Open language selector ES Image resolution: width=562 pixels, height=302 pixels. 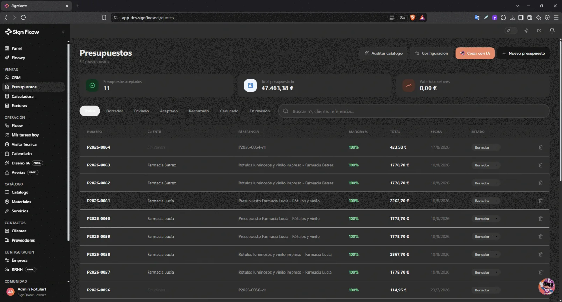click(x=539, y=31)
